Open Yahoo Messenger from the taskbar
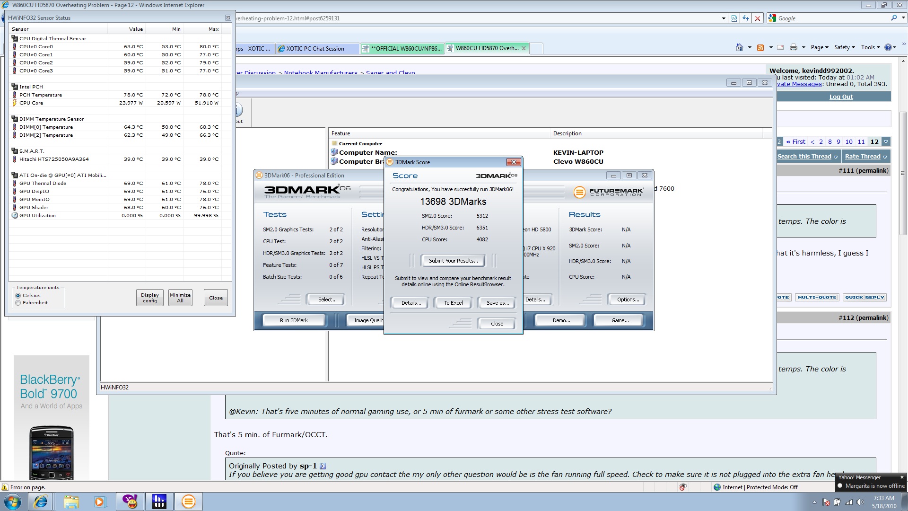Viewport: 908px width, 511px height. tap(130, 502)
